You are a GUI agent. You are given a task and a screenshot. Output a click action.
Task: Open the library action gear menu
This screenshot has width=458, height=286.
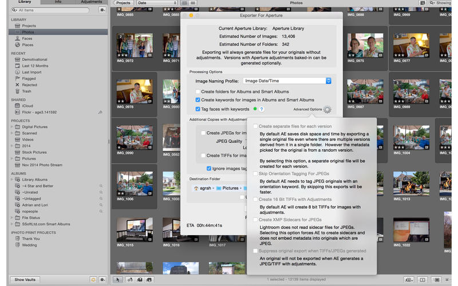tap(102, 10)
